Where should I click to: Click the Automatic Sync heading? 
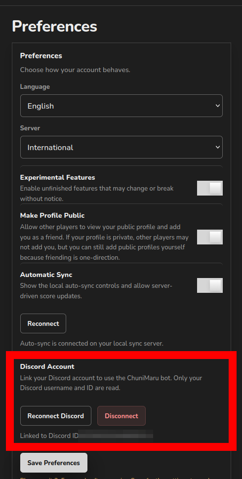click(x=46, y=275)
